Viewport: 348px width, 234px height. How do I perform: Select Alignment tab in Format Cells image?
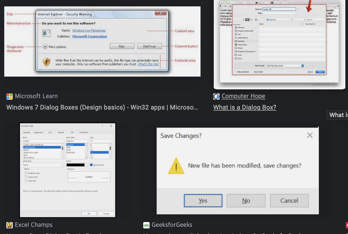pyautogui.click(x=38, y=132)
